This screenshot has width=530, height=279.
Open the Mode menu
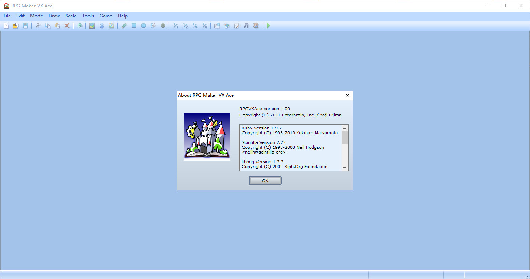coord(37,16)
